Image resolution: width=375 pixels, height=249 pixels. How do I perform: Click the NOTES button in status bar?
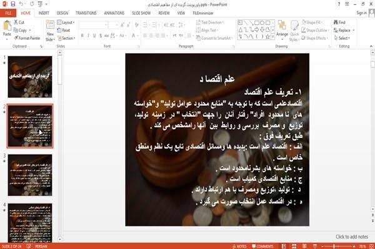pyautogui.click(x=239, y=246)
